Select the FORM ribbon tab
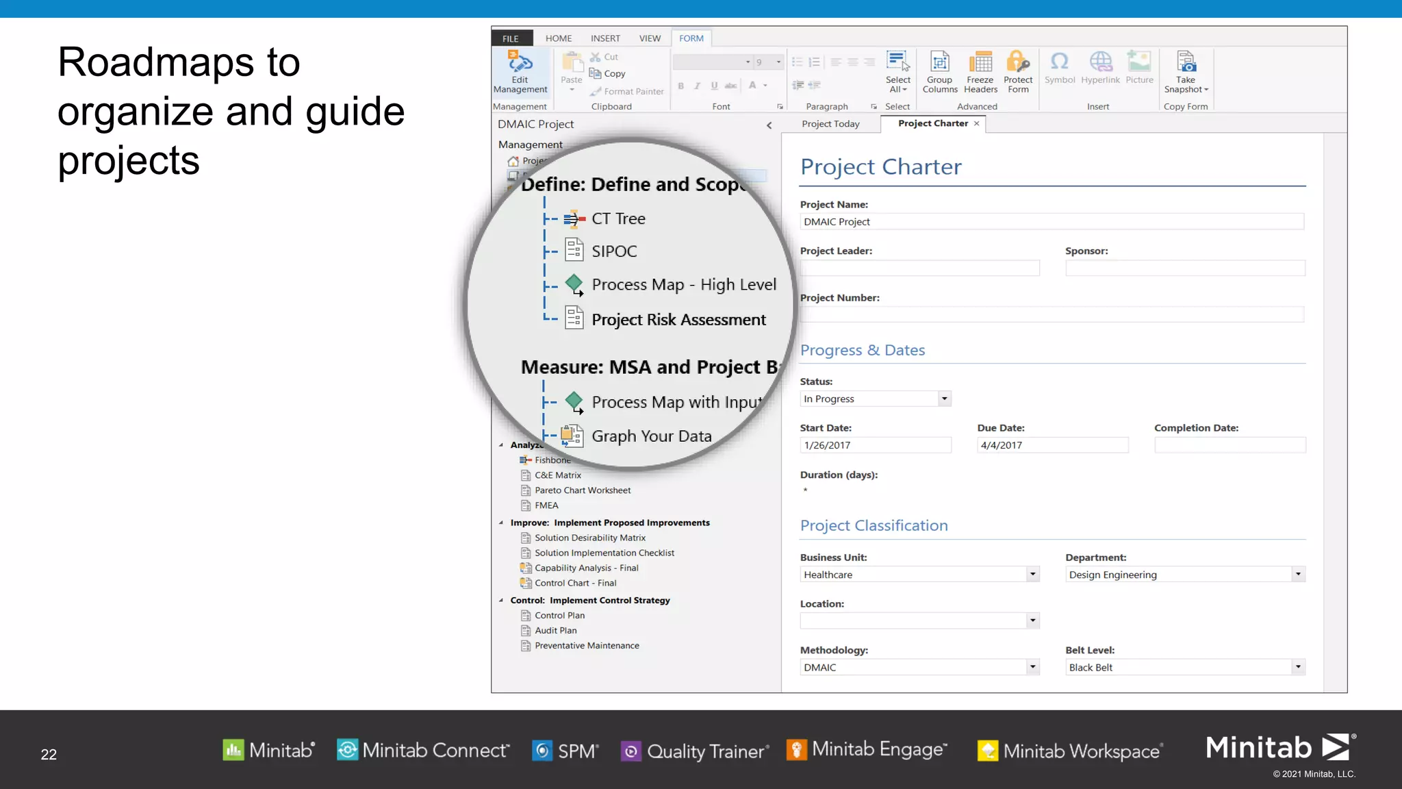Image resolution: width=1402 pixels, height=789 pixels. click(691, 38)
